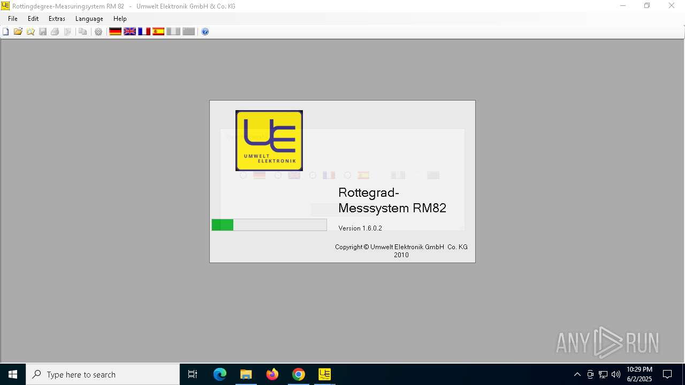Click the Copyright Umwelt Elektronik text
Image resolution: width=685 pixels, height=385 pixels.
[x=401, y=251]
